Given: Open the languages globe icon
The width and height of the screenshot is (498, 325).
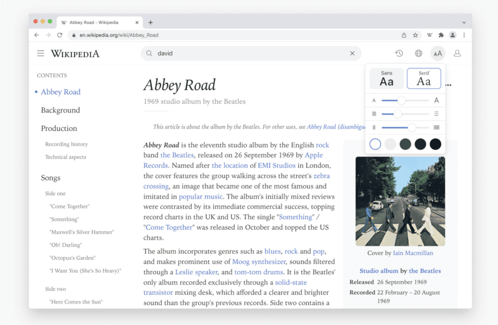Looking at the screenshot, I should (419, 53).
